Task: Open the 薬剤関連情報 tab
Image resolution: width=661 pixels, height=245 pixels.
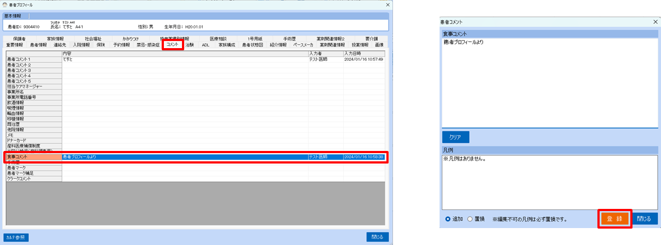Action: 333,45
